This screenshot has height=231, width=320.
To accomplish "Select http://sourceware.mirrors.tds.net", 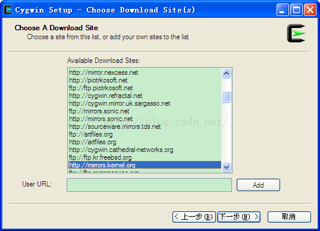I will click(x=145, y=126).
